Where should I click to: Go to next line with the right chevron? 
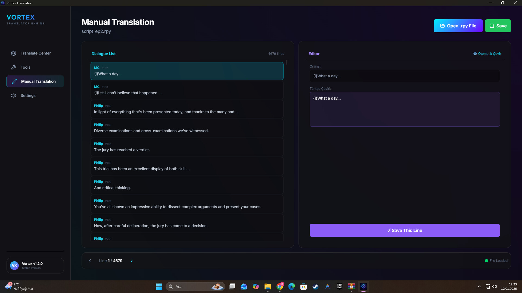(132, 260)
